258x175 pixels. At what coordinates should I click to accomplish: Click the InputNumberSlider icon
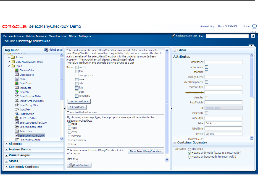17,96
